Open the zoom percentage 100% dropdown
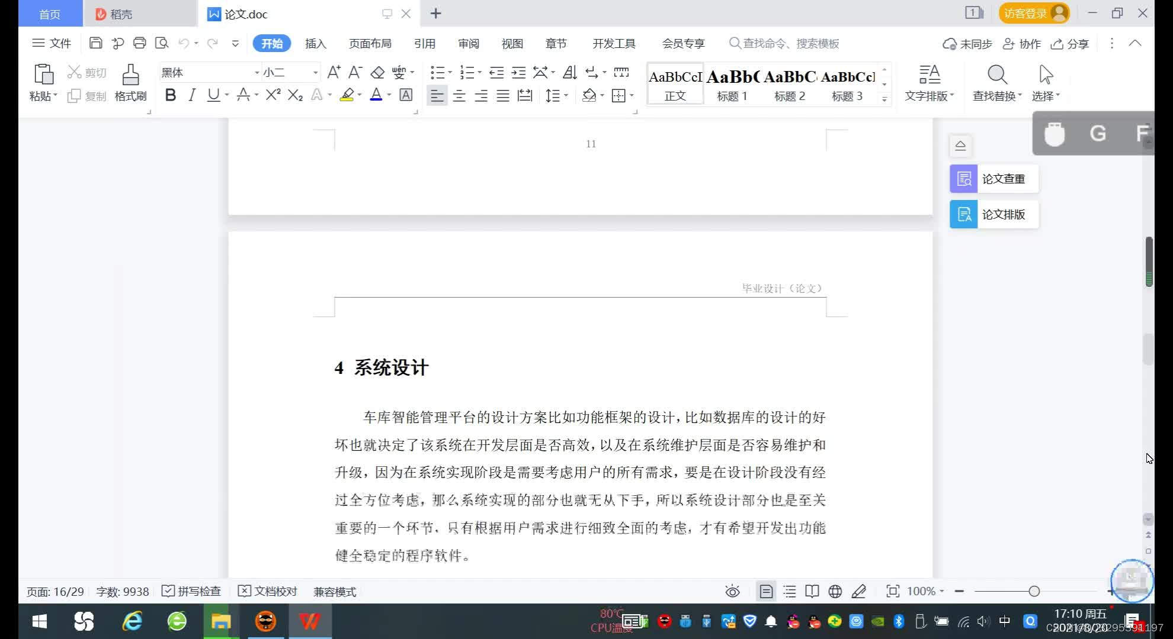1173x639 pixels. pyautogui.click(x=925, y=591)
